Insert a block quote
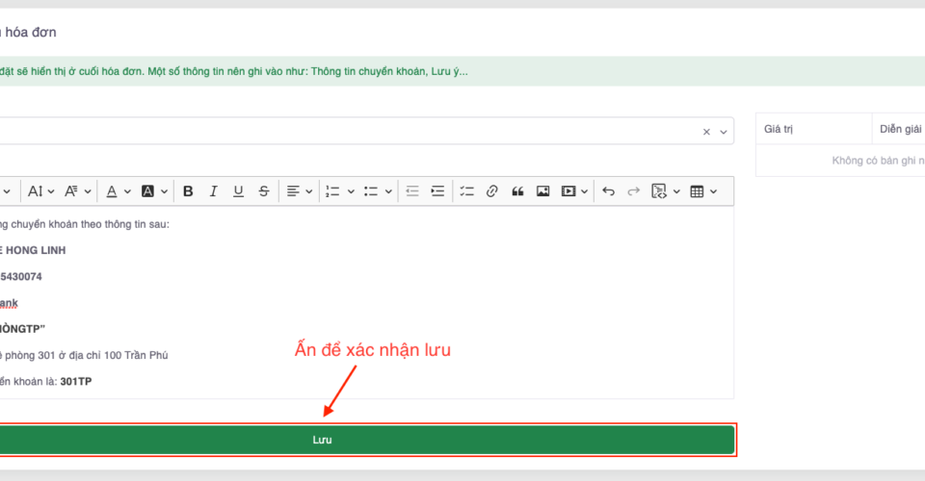The height and width of the screenshot is (481, 925). [517, 191]
